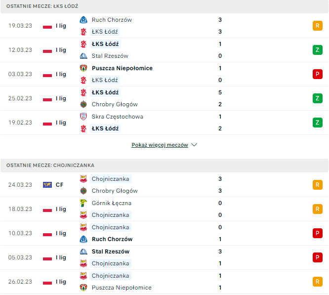This screenshot has width=329, height=295.
Task: Select Stal Rzeszów team name on 05.03.23
Action: [111, 252]
